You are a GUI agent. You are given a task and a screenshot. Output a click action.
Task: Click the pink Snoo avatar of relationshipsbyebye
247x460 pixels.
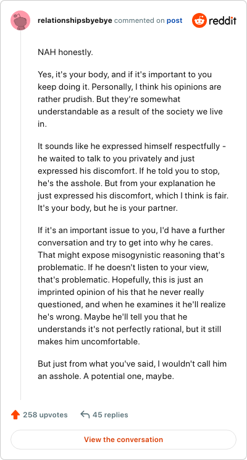point(20,20)
